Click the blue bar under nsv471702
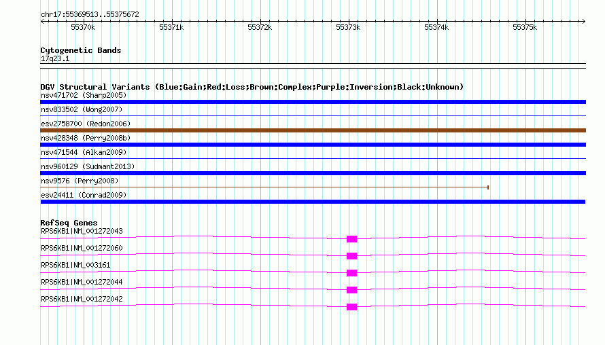Image resolution: width=605 pixels, height=345 pixels. pyautogui.click(x=313, y=102)
